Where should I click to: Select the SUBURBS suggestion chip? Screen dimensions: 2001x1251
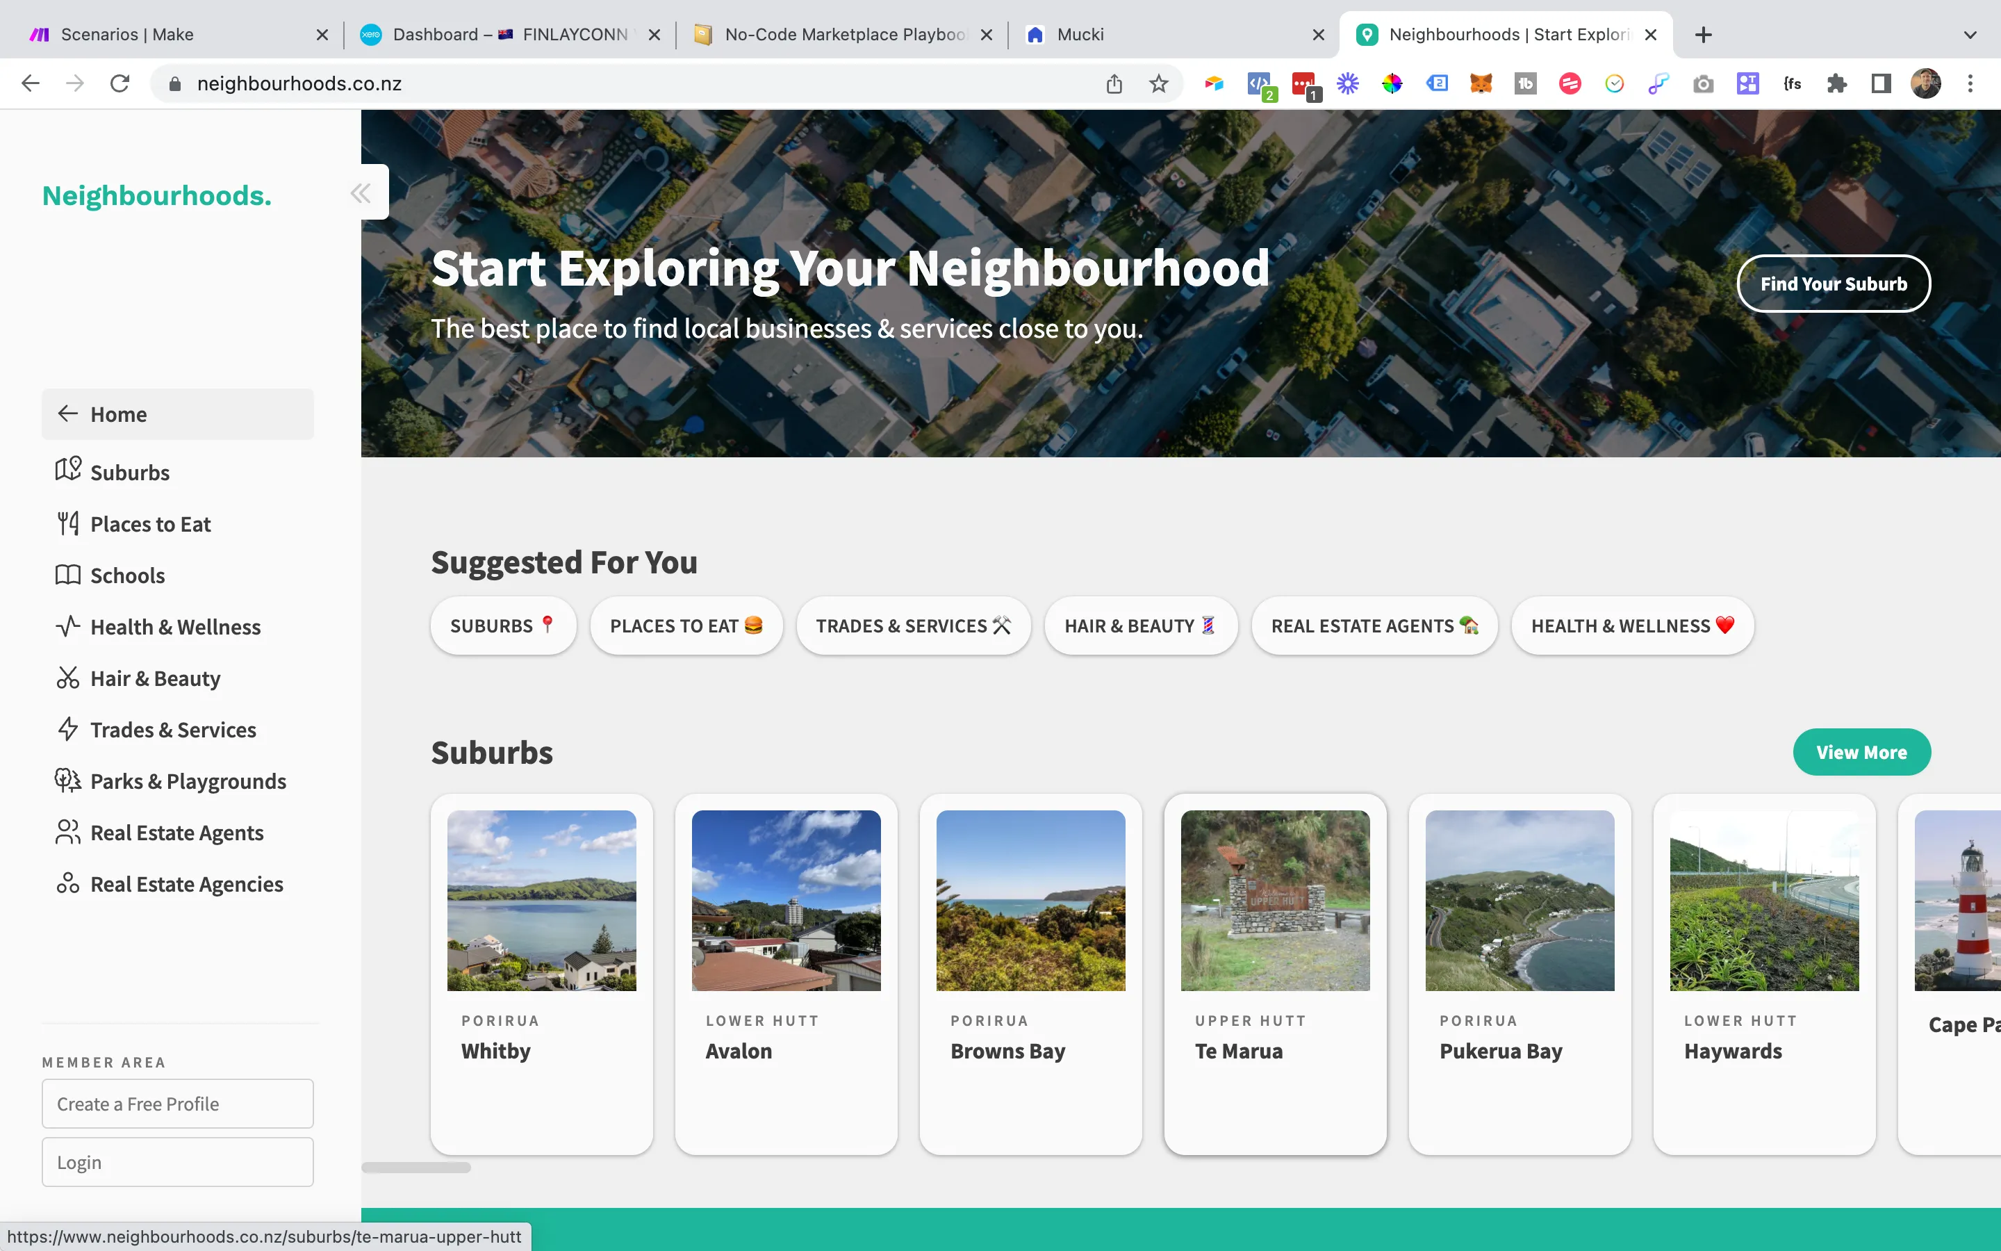click(x=503, y=625)
